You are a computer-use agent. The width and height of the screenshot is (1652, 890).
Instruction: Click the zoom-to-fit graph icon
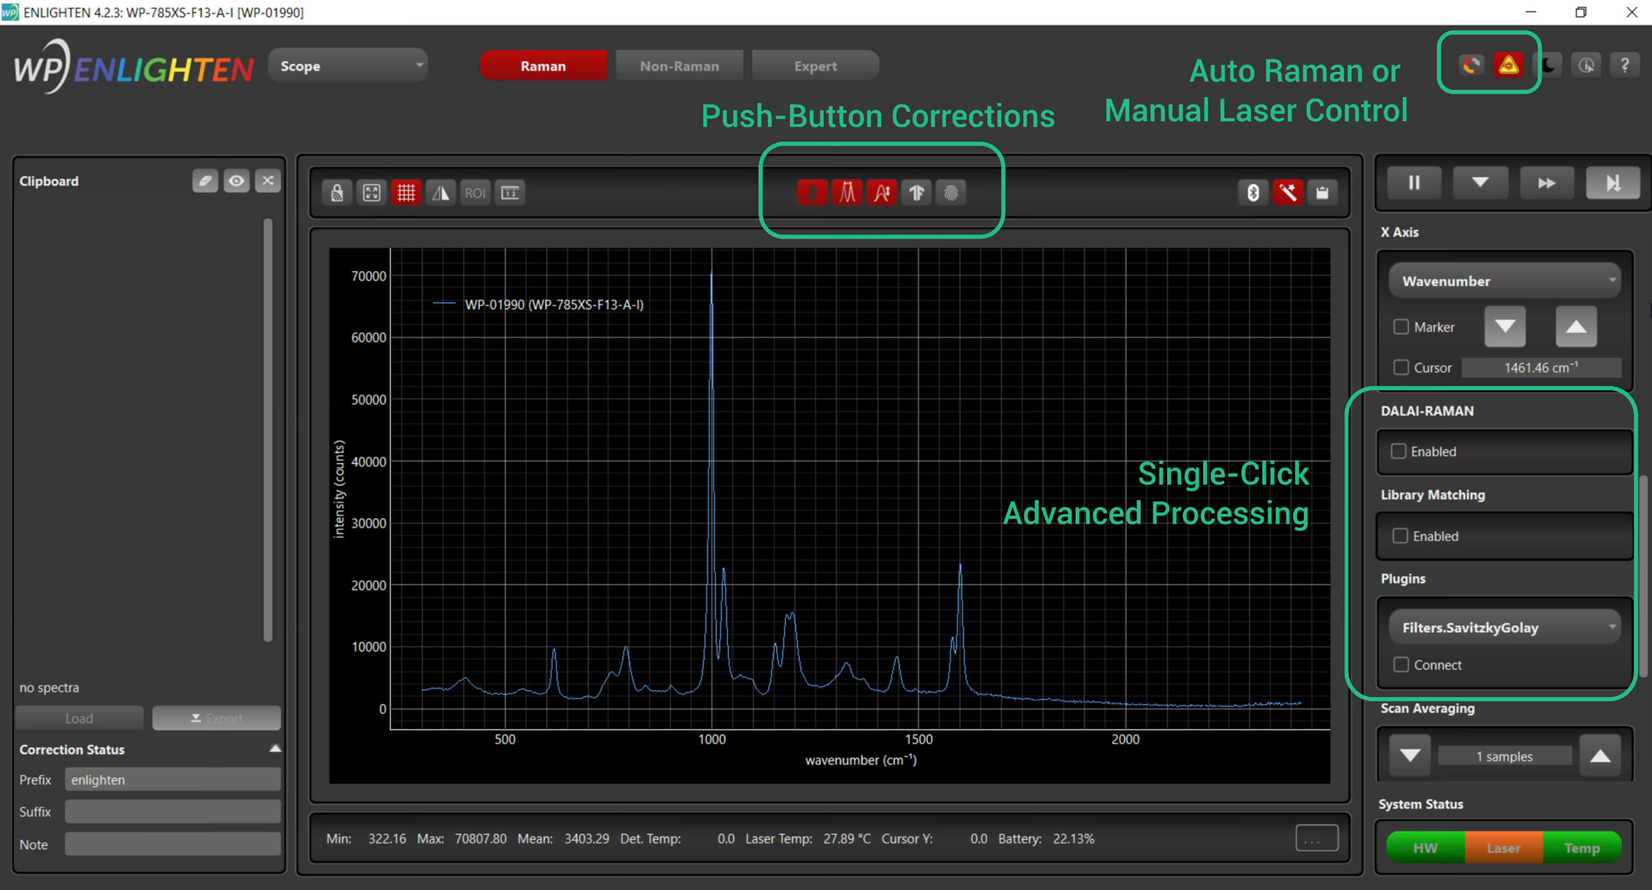click(371, 193)
